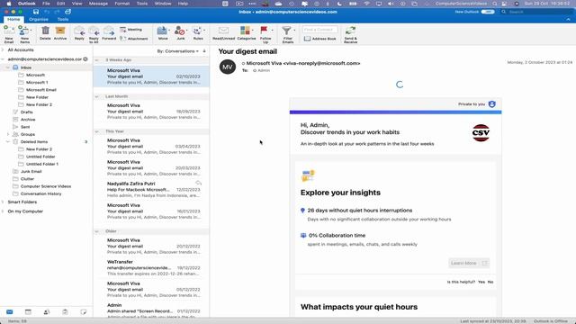Switch to Notes view icon

[84, 312]
